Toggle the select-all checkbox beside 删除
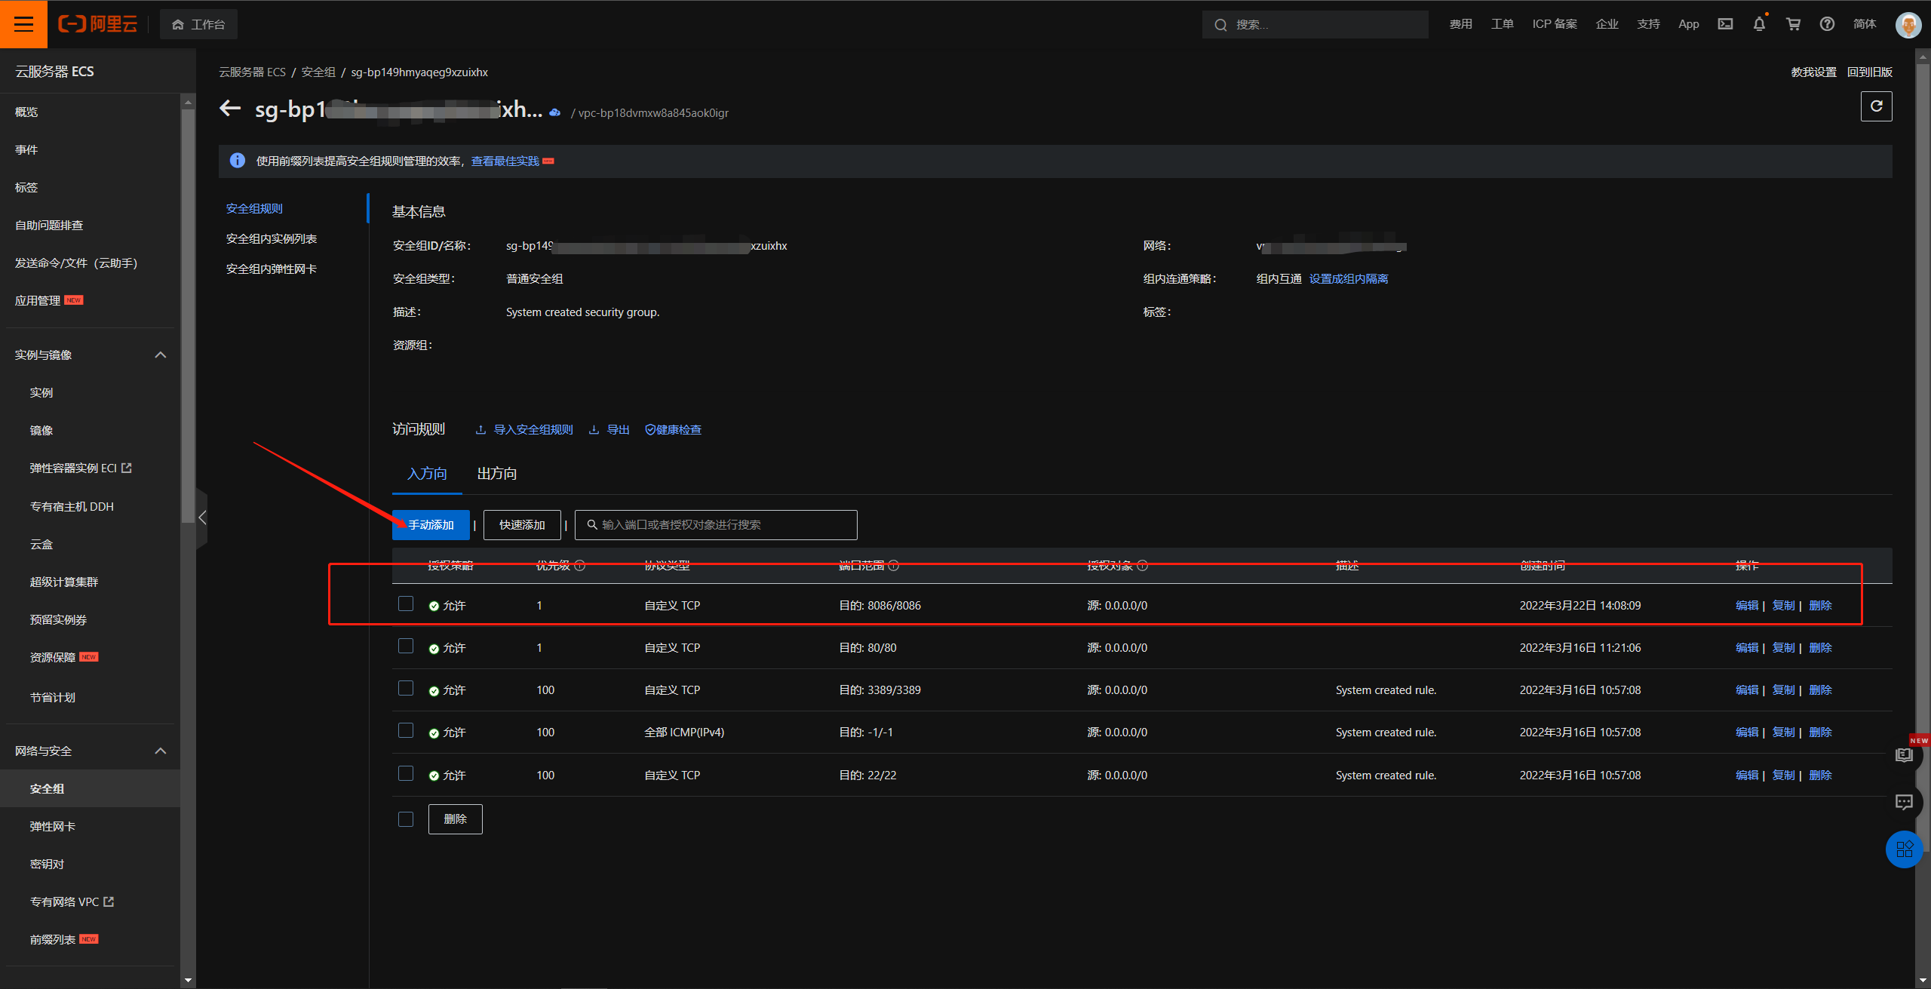The image size is (1931, 989). click(406, 819)
